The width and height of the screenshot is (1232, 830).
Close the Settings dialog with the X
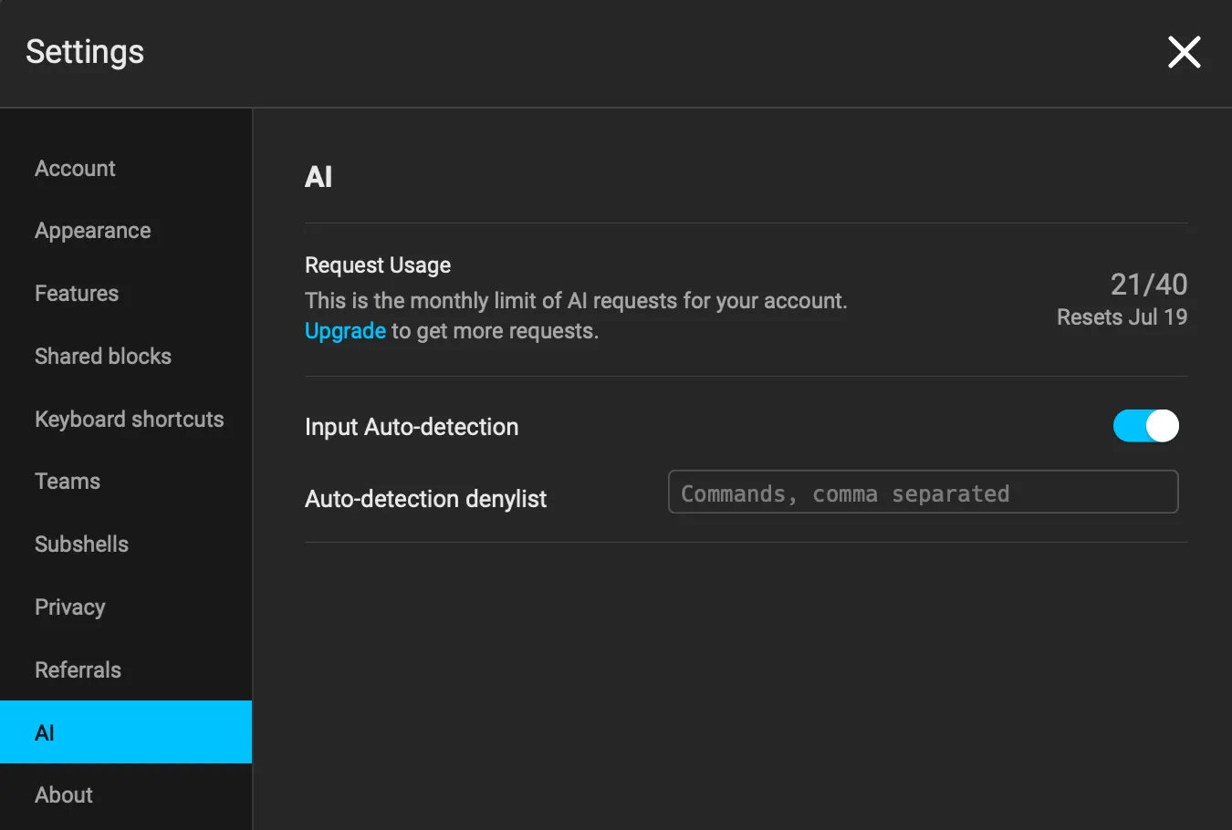pos(1184,52)
